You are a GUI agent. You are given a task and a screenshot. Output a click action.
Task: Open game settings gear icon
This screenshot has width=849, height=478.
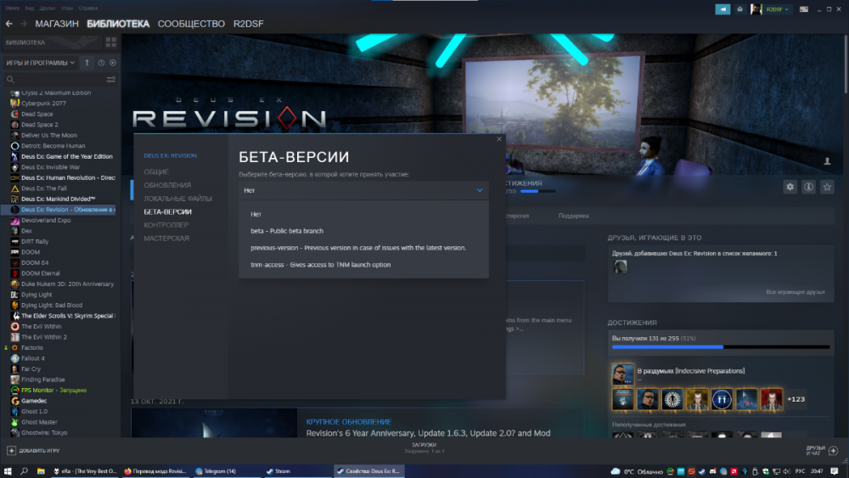tap(790, 187)
